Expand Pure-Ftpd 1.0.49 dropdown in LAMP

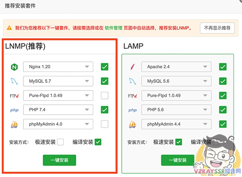pos(176,95)
